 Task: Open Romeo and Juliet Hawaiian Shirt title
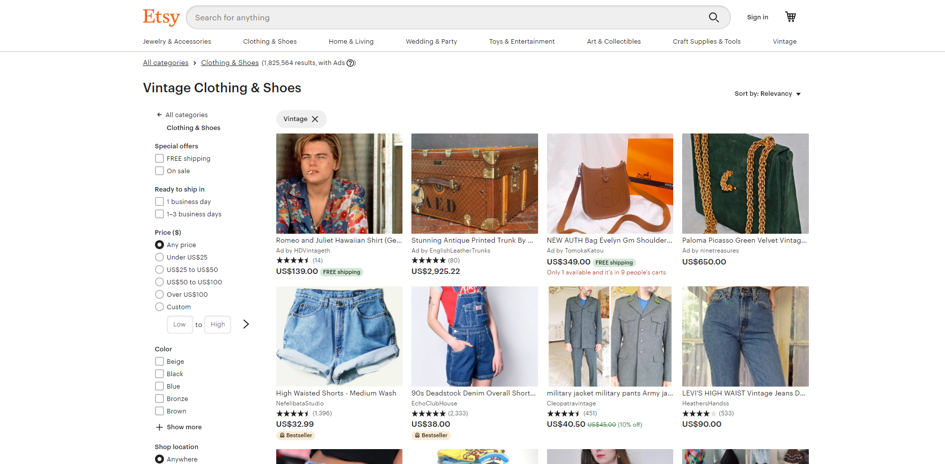click(x=339, y=240)
